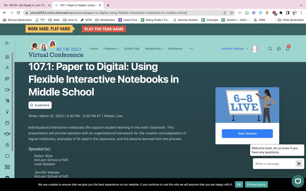This screenshot has height=191, width=306.
Task: Open the Math bookmarks folder
Action: [x=54, y=20]
